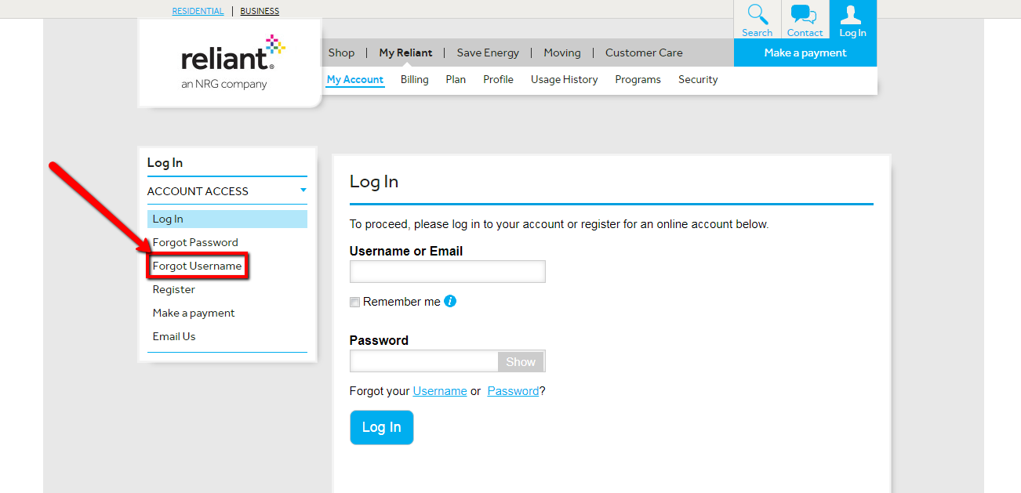Open the Search tool

tap(756, 19)
